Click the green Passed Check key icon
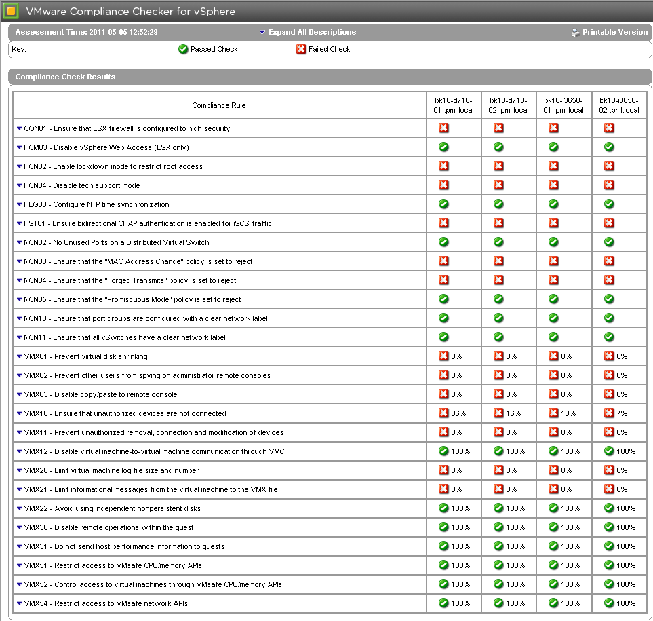The width and height of the screenshot is (653, 621). click(183, 49)
